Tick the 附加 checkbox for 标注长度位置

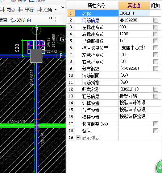coord(155,48)
